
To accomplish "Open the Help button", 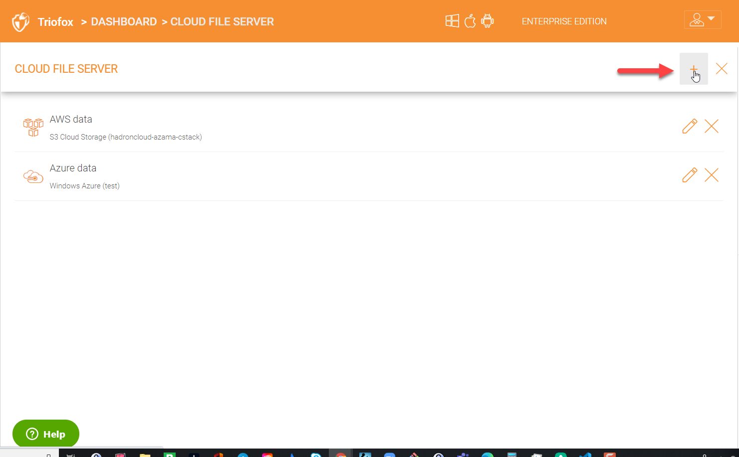I will (x=46, y=434).
